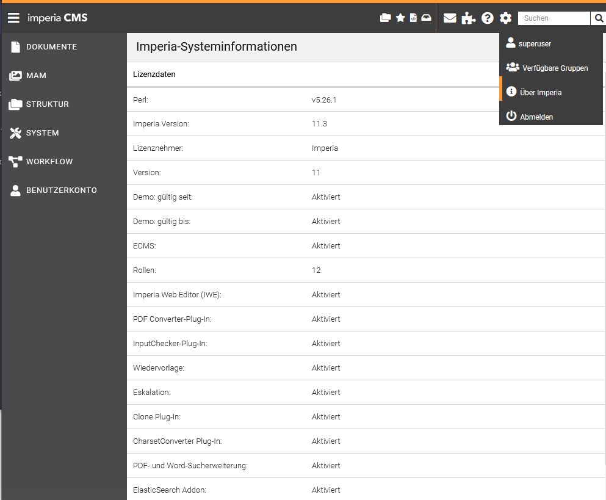The width and height of the screenshot is (606, 500).
Task: Open the folders icon in top toolbar
Action: coord(385,18)
